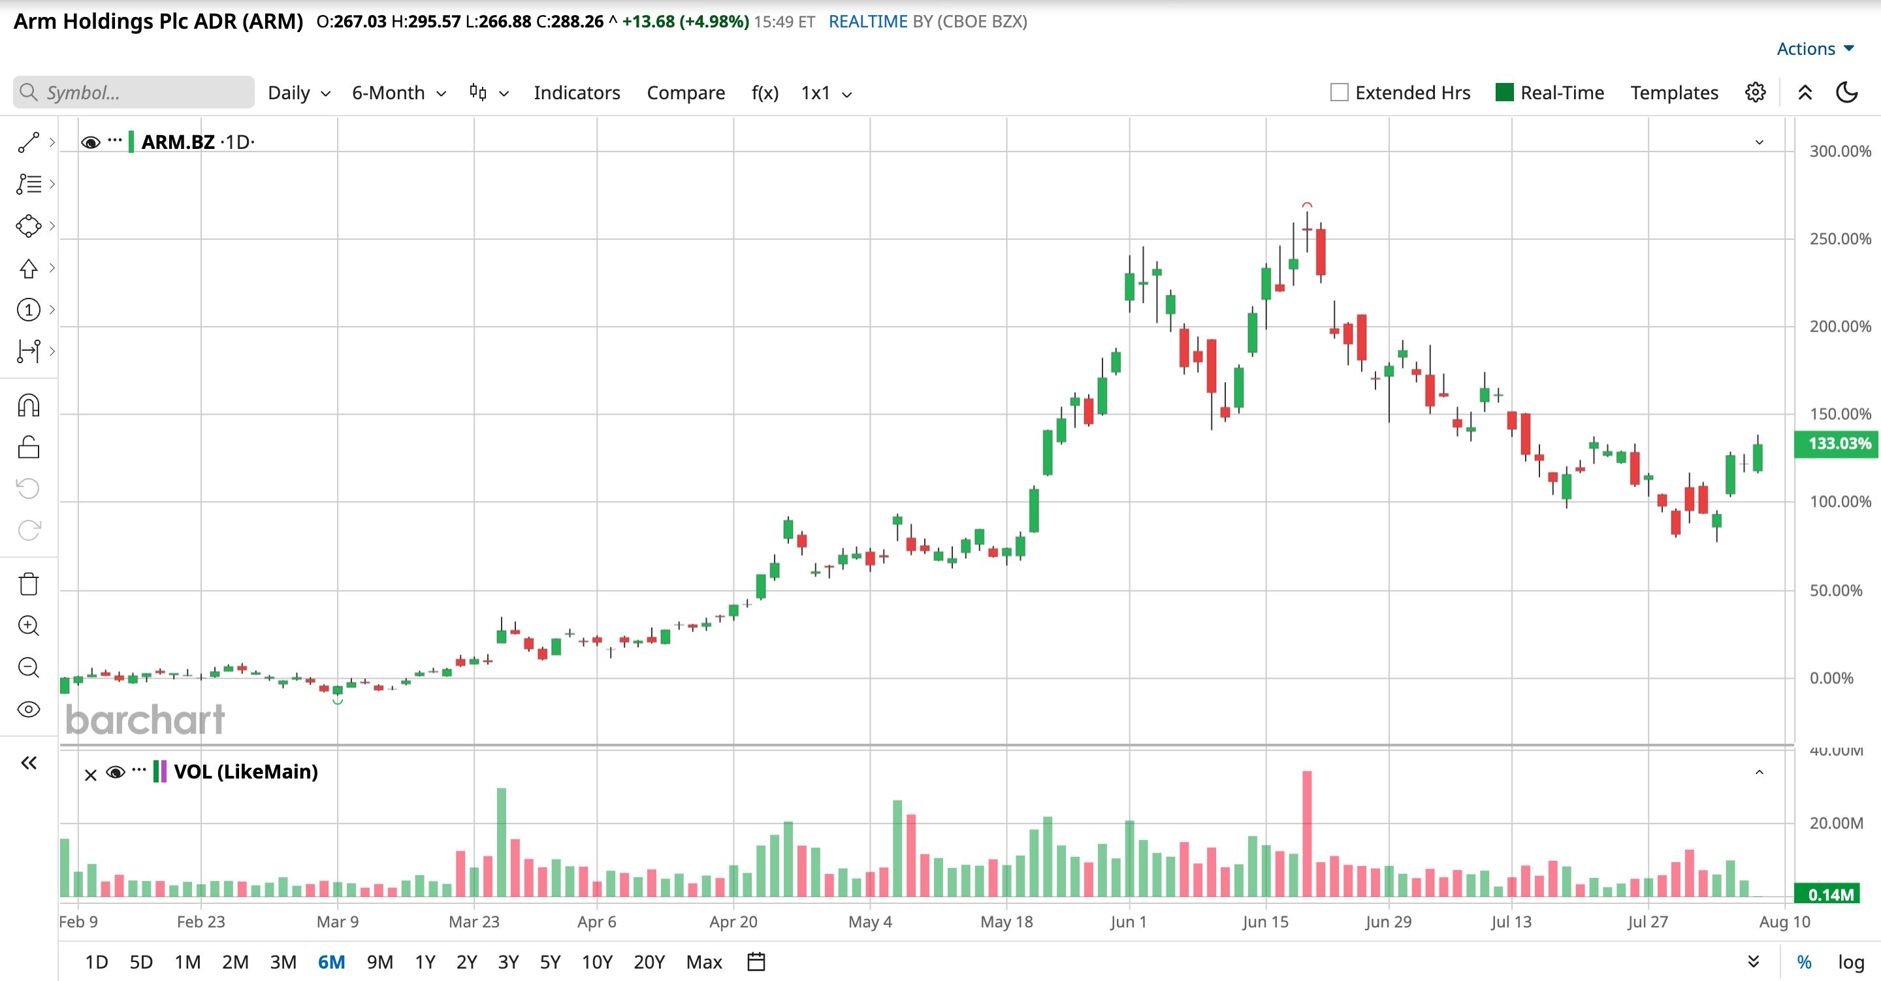Select the 2Y range
Viewport: 1881px width, 981px height.
(466, 962)
